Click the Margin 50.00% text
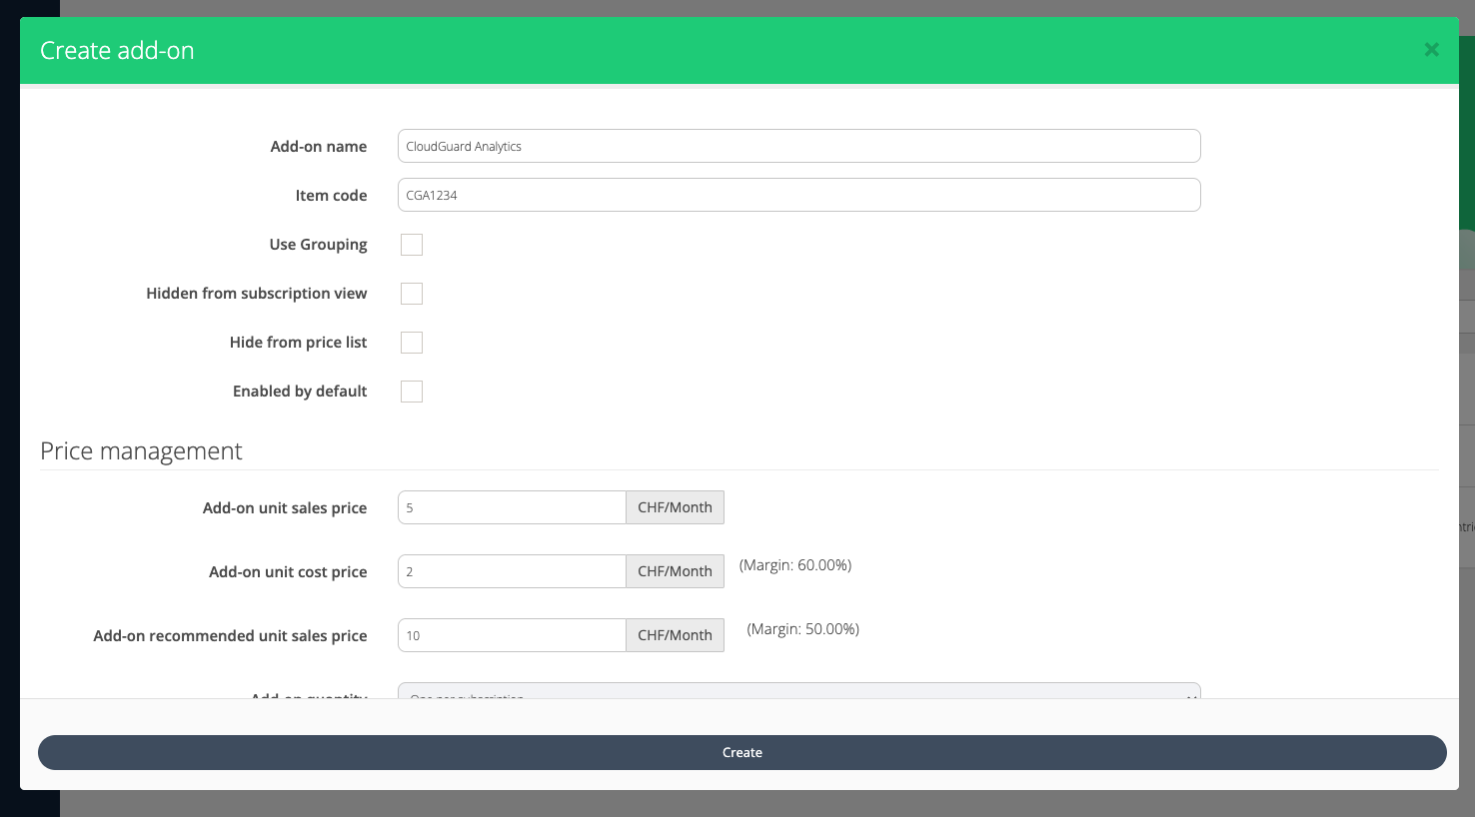The image size is (1475, 817). click(802, 629)
